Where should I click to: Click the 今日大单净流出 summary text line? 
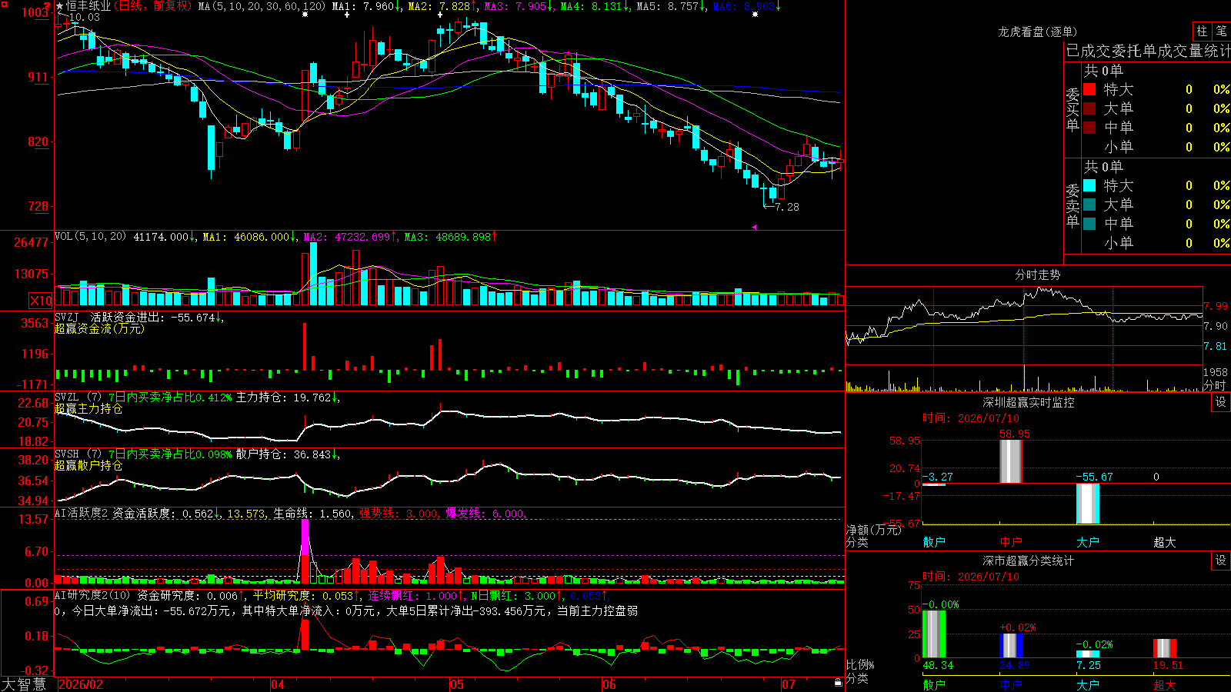[x=346, y=610]
